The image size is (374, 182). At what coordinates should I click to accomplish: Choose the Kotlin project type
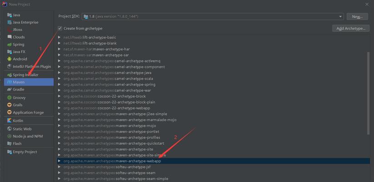(x=29, y=121)
